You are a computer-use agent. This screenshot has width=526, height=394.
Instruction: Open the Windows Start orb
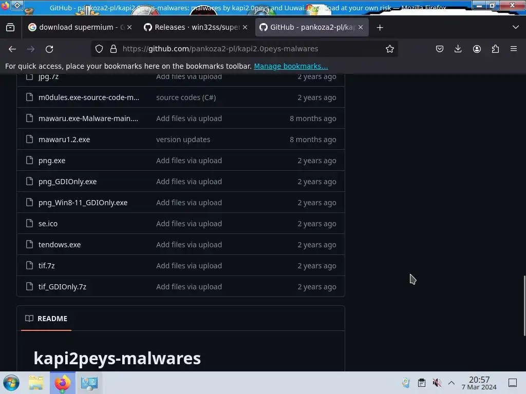tap(11, 383)
